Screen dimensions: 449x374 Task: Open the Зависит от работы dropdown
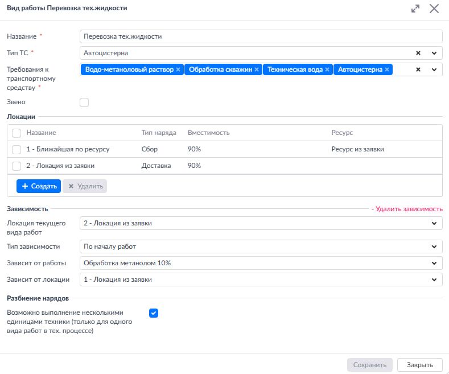[x=261, y=263]
